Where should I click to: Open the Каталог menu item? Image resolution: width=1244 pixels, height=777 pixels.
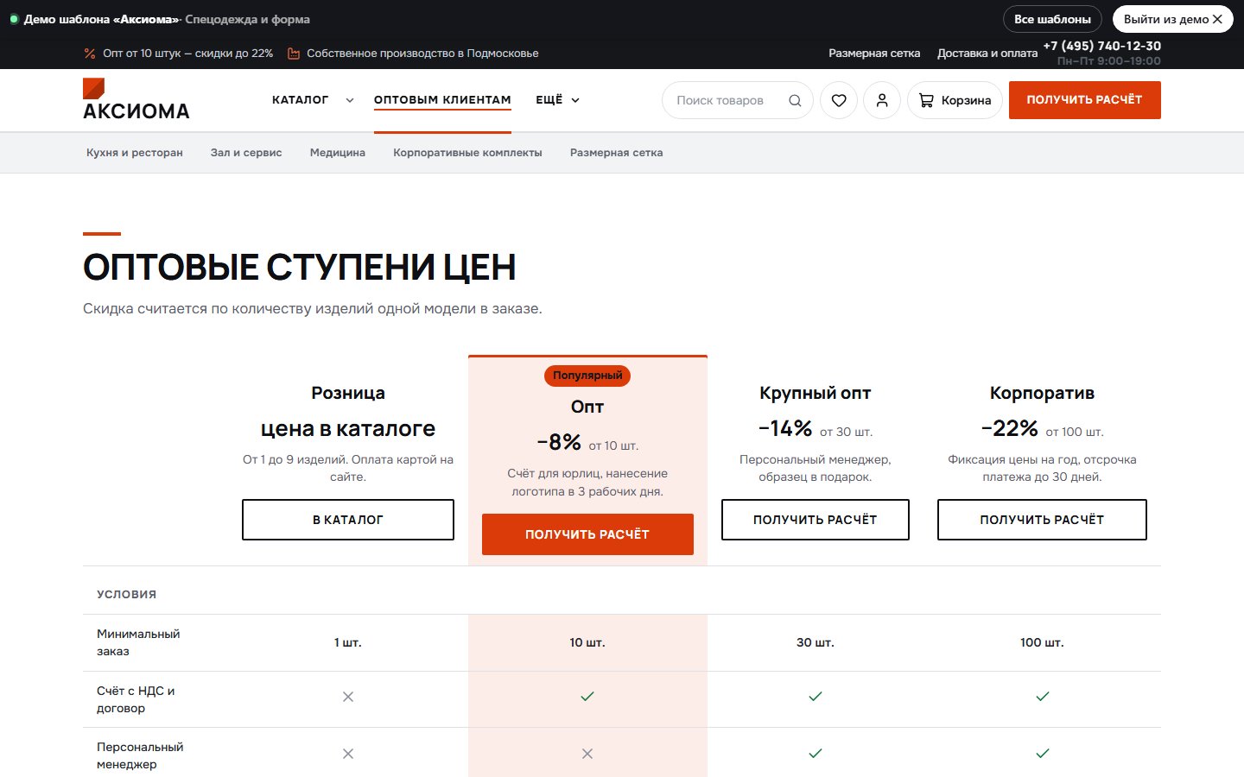click(x=300, y=100)
